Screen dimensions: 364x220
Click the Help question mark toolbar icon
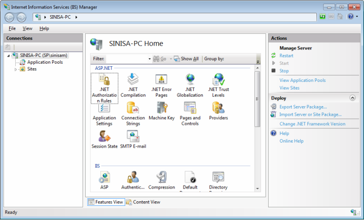point(350,17)
